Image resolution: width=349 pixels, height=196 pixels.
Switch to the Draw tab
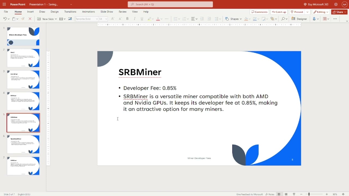(42, 12)
